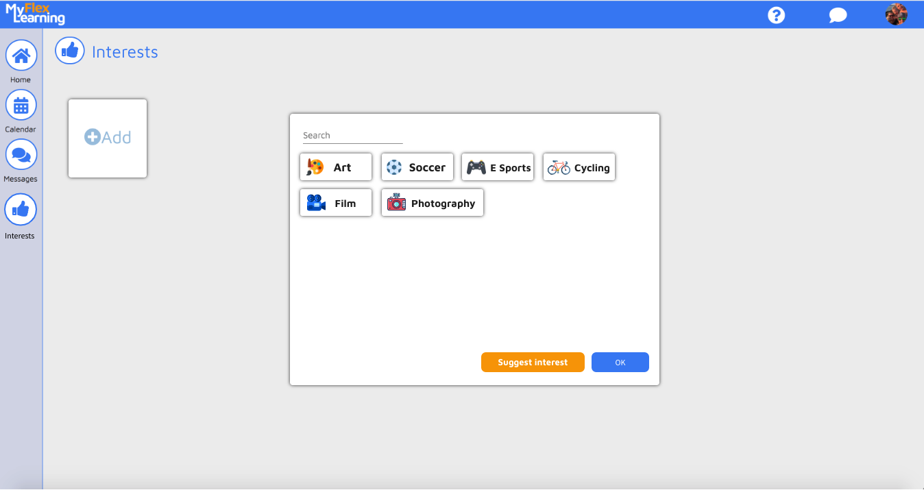Click the Add interest card
This screenshot has height=490, width=924.
point(108,138)
